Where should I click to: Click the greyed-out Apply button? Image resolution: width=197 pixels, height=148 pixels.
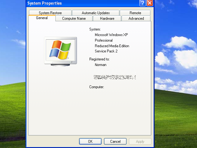click(x=140, y=142)
